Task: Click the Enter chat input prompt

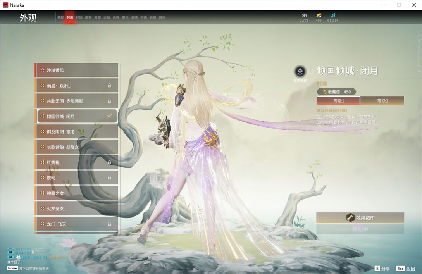Action: 28,268
